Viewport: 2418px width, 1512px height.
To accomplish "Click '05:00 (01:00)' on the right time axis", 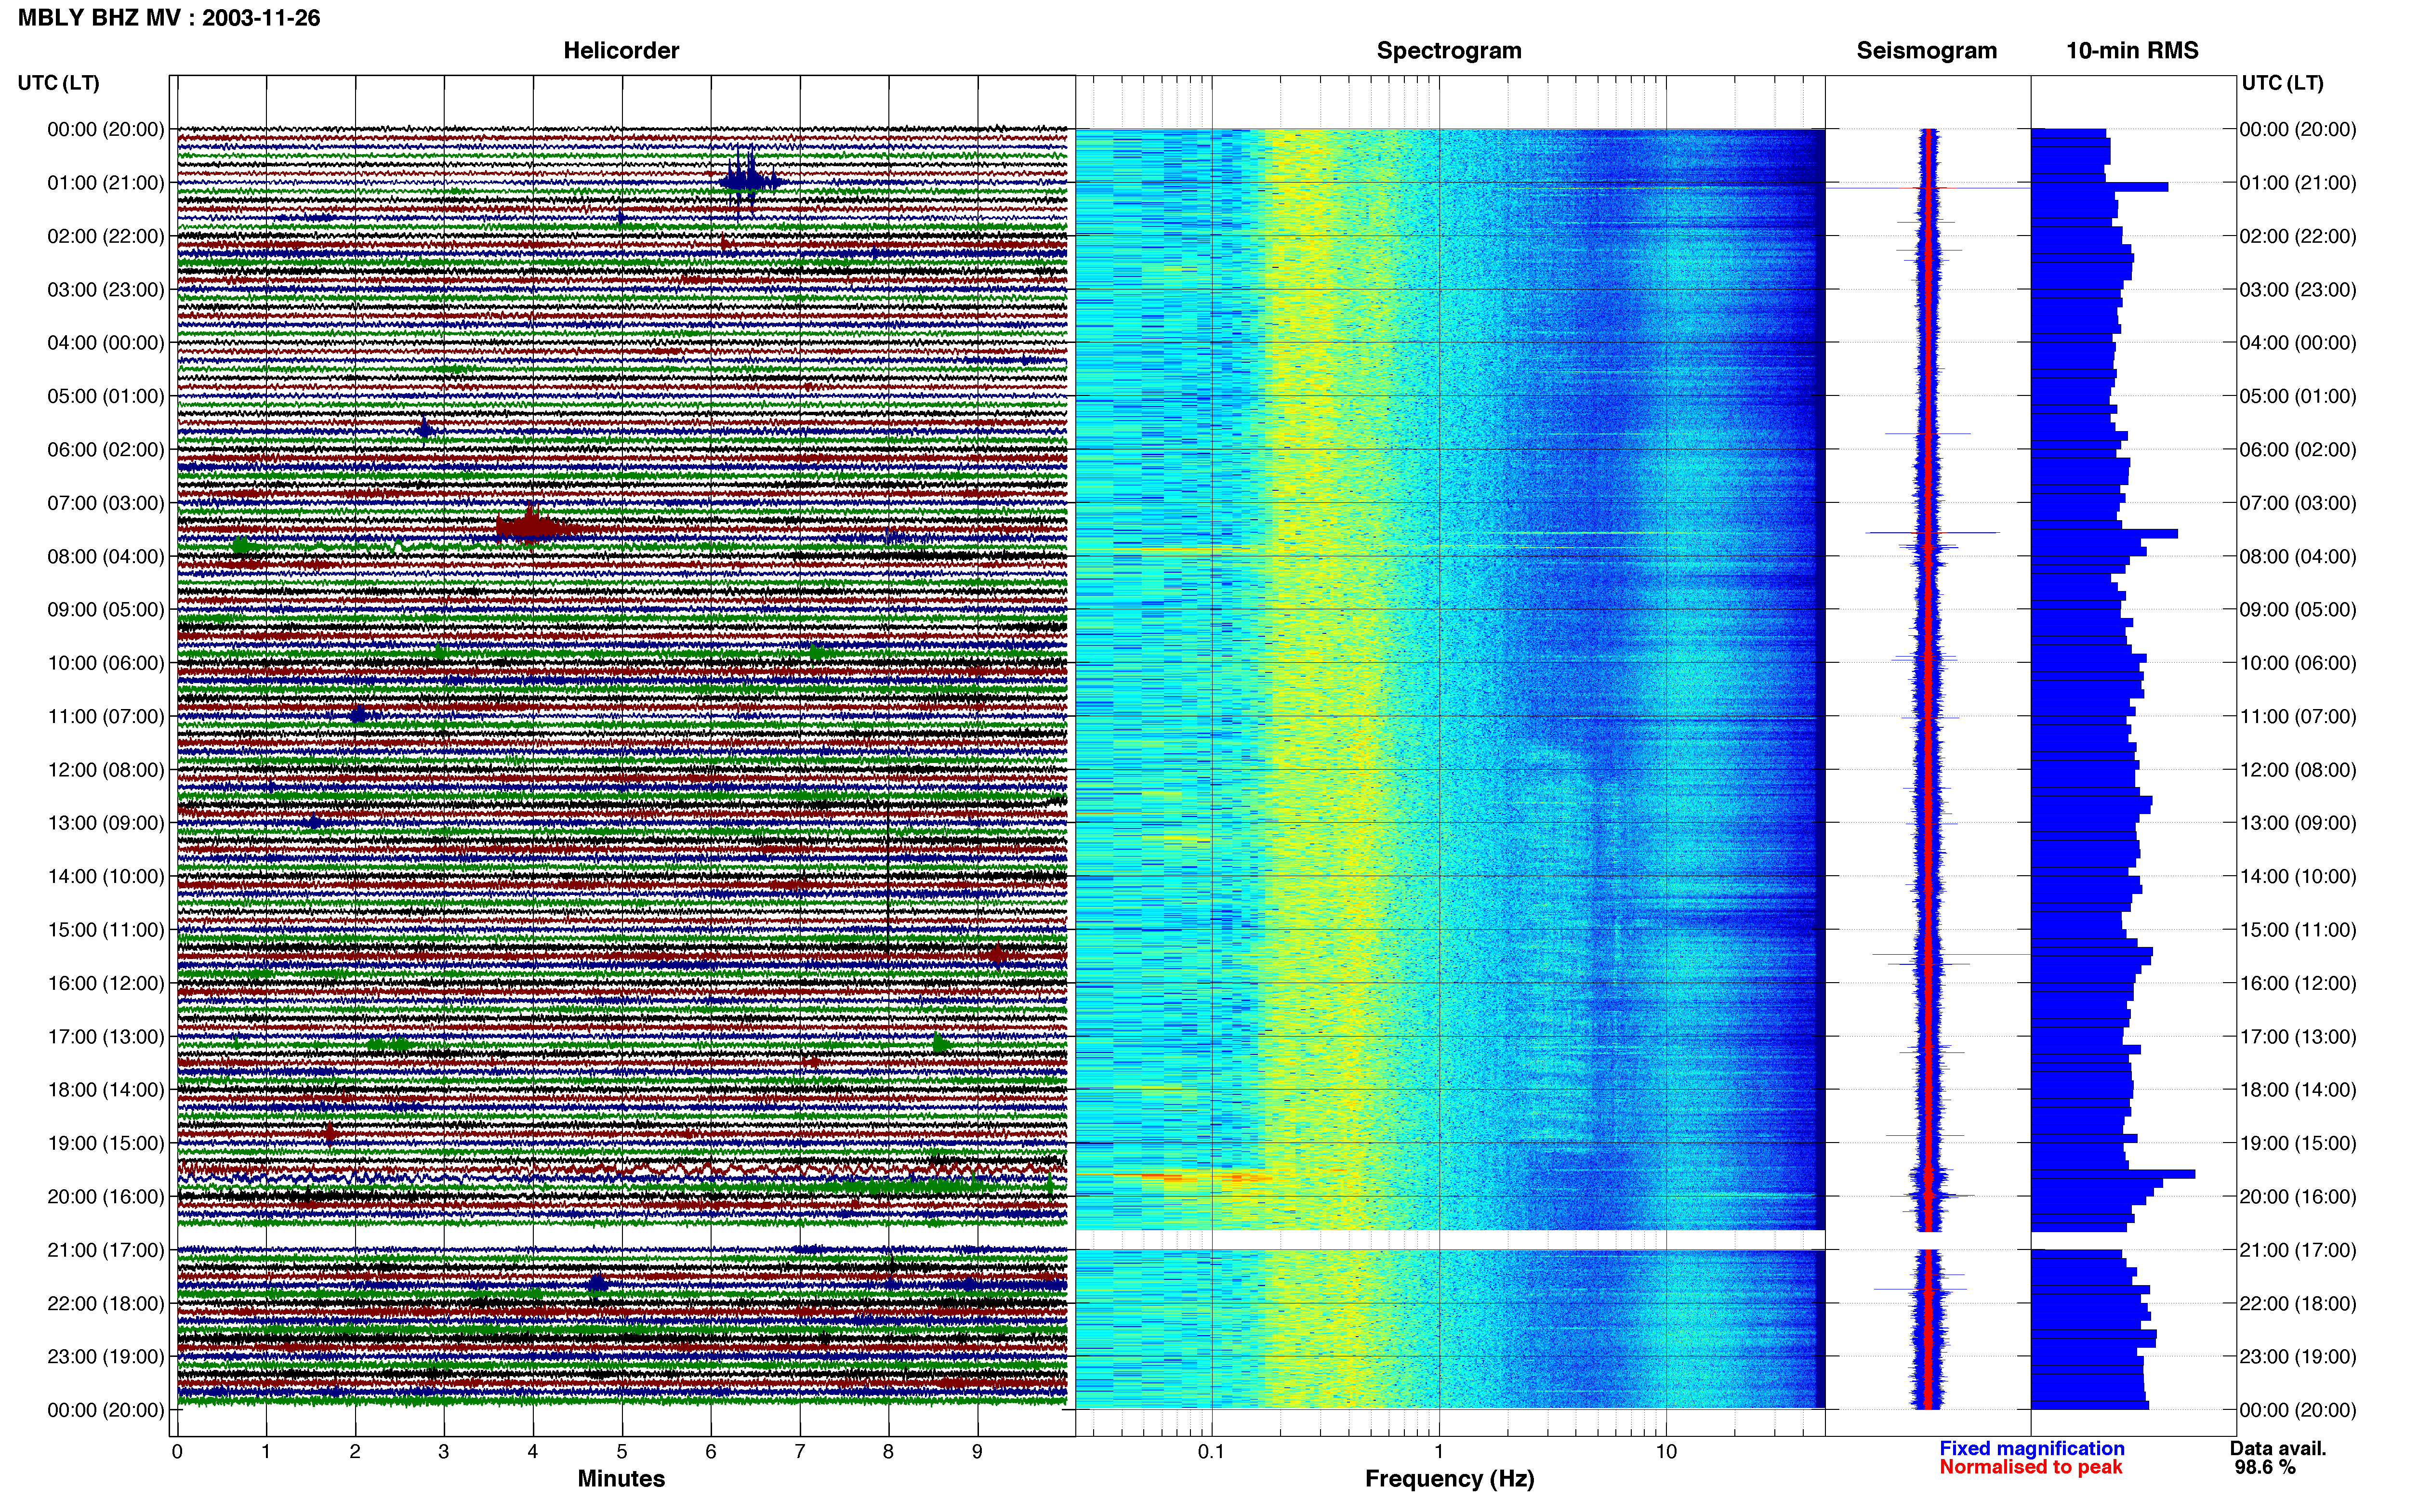I will (x=2298, y=396).
